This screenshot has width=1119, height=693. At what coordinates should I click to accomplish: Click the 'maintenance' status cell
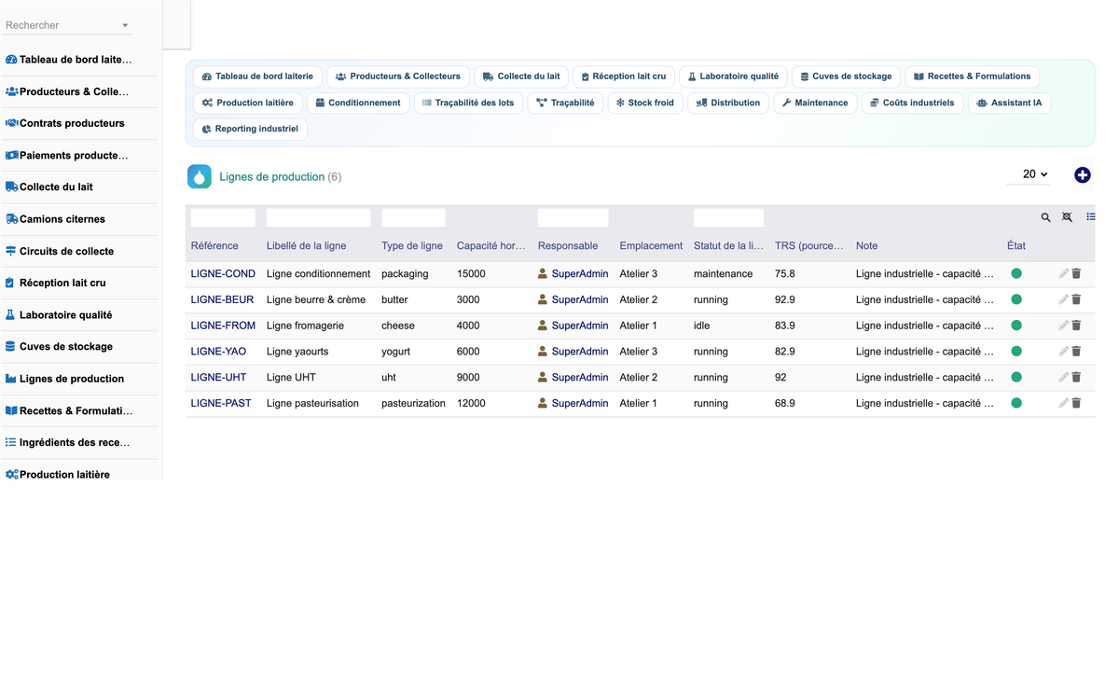pos(723,273)
